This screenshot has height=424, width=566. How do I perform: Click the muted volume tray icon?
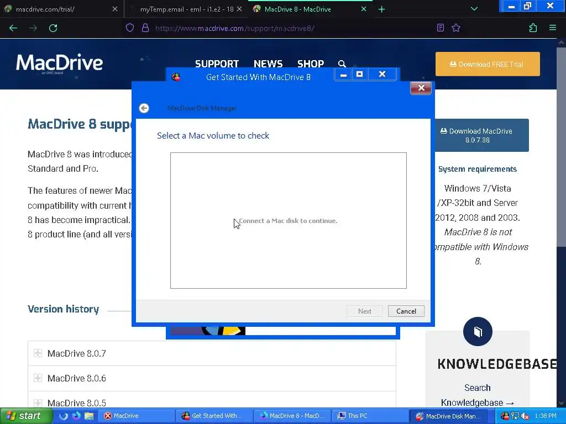pos(525,416)
